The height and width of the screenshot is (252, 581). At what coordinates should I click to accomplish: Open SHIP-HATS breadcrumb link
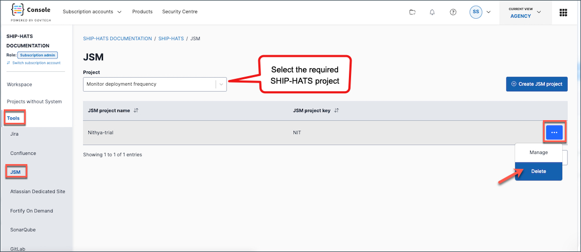tap(171, 39)
